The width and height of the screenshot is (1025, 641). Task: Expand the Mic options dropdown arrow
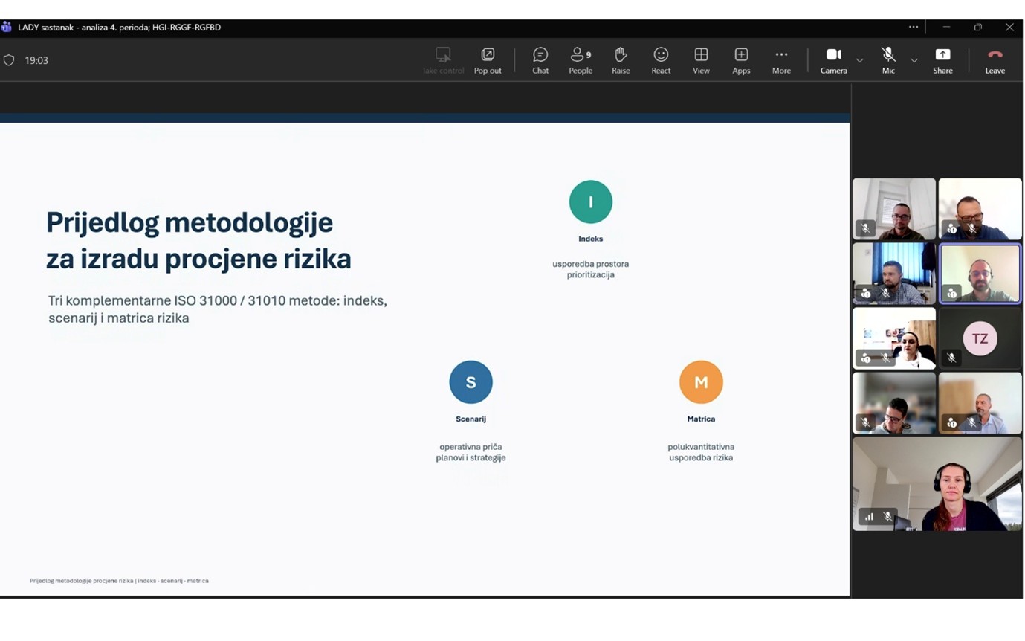(914, 60)
